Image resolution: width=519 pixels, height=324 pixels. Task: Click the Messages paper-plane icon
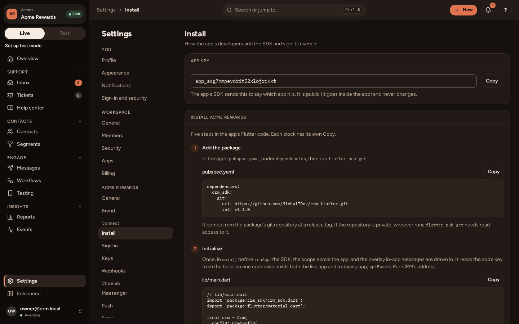pyautogui.click(x=10, y=168)
